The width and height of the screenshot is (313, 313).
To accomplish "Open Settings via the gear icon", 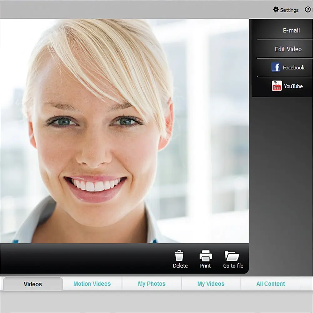I will (276, 10).
